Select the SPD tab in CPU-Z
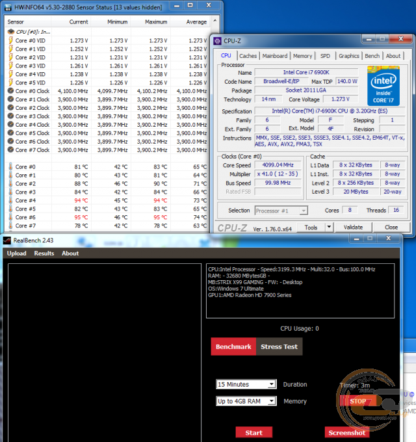The width and height of the screenshot is (416, 442). [325, 56]
